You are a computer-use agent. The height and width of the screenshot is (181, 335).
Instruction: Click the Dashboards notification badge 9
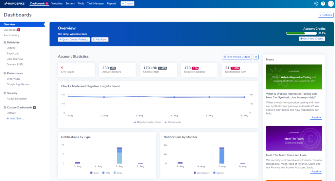point(47,3)
